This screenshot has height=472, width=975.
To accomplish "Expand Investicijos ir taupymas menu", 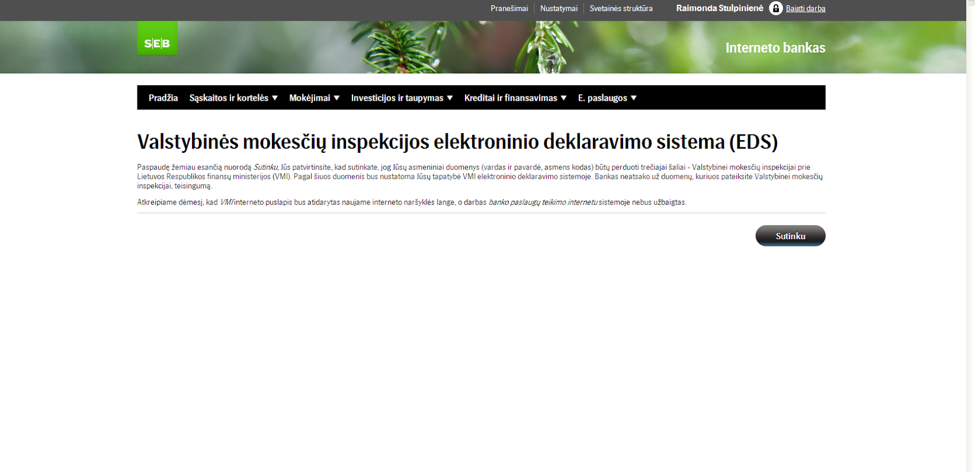I will 402,98.
